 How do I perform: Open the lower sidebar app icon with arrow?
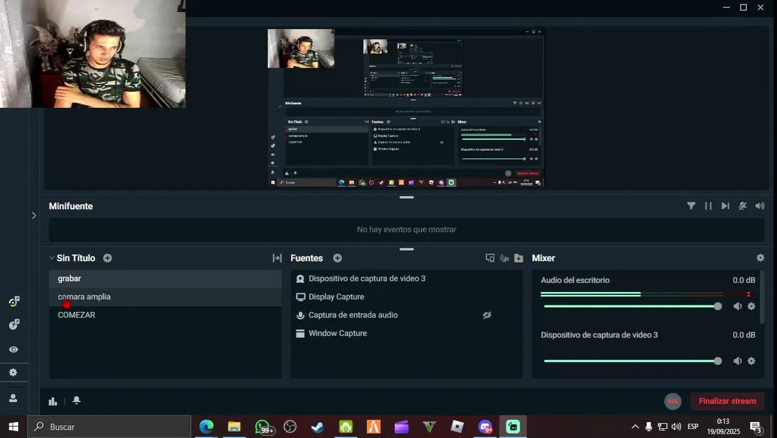pos(13,324)
